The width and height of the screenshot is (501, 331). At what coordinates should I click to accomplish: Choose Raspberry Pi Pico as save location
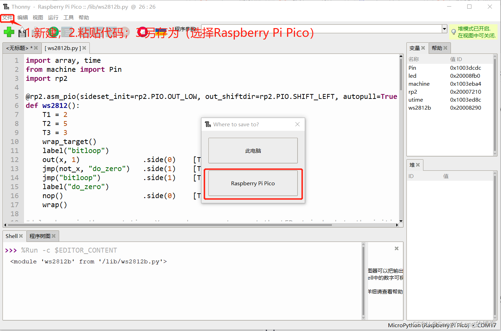click(253, 183)
